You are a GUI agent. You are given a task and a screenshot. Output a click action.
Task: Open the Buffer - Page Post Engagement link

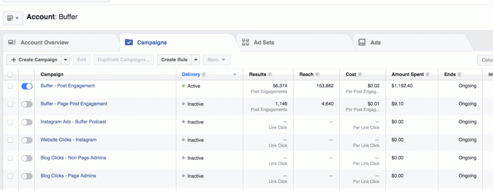point(74,104)
